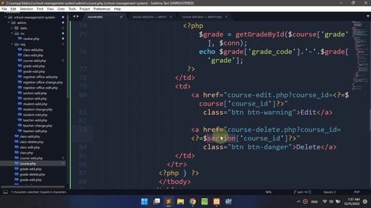
Task: Close the course-add.php — admin/req tab
Action: point(226,17)
